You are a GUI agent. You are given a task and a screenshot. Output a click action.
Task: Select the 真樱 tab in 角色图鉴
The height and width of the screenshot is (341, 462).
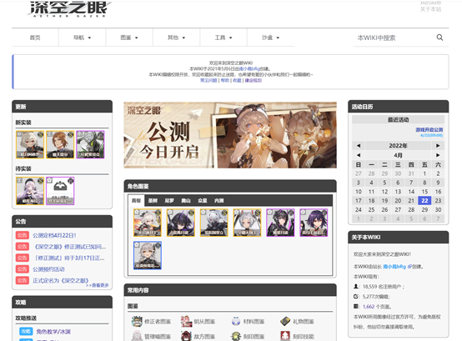[x=136, y=201]
